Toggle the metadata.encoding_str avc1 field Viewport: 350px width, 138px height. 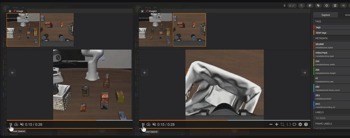(332, 105)
